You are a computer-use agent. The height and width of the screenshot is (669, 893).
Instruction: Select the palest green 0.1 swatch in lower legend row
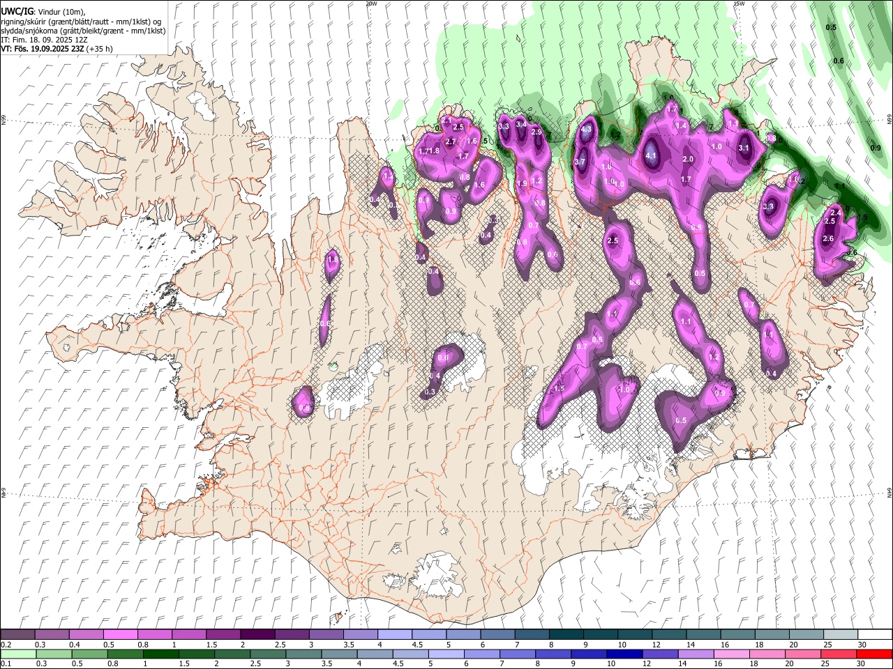pos(17,654)
